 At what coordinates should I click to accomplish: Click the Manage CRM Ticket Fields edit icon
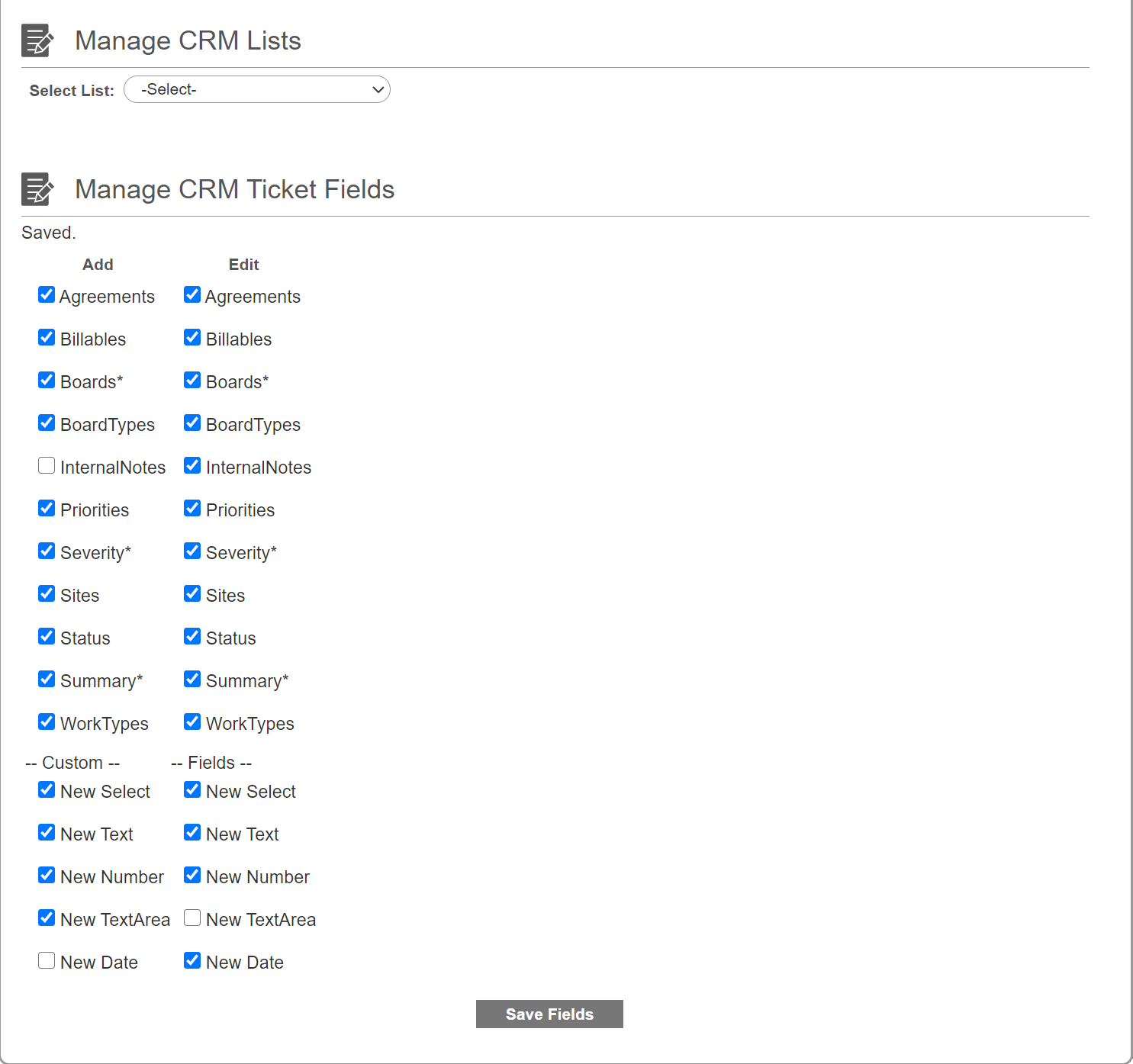(37, 189)
